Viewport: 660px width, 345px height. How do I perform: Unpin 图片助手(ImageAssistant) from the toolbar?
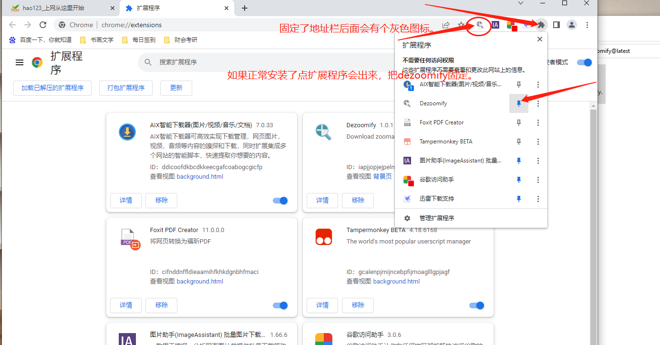pyautogui.click(x=519, y=161)
